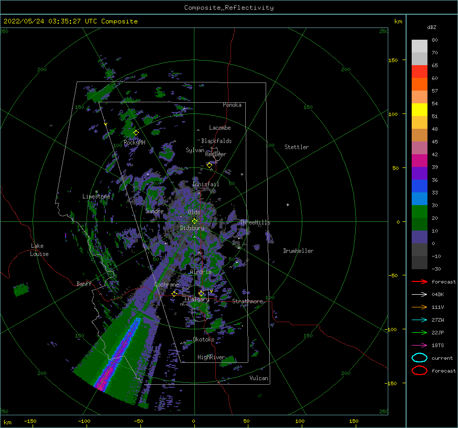Click the red 60-65 dBZ swatch
458x428 pixels.
pyautogui.click(x=419, y=72)
